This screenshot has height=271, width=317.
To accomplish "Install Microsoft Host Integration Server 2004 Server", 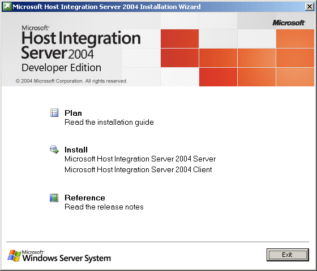I will coord(140,159).
